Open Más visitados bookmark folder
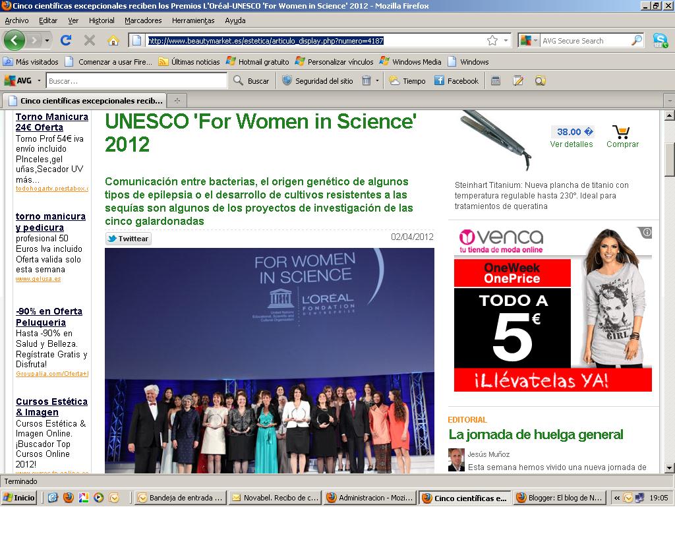 coord(31,61)
